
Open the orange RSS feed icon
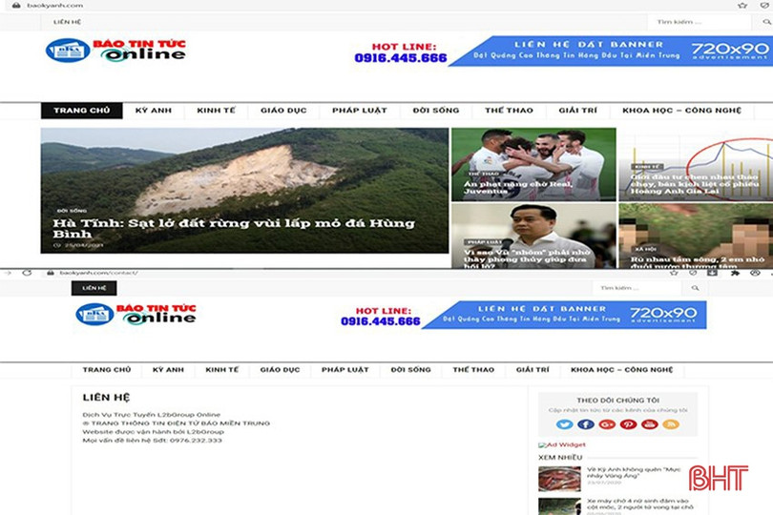(671, 424)
